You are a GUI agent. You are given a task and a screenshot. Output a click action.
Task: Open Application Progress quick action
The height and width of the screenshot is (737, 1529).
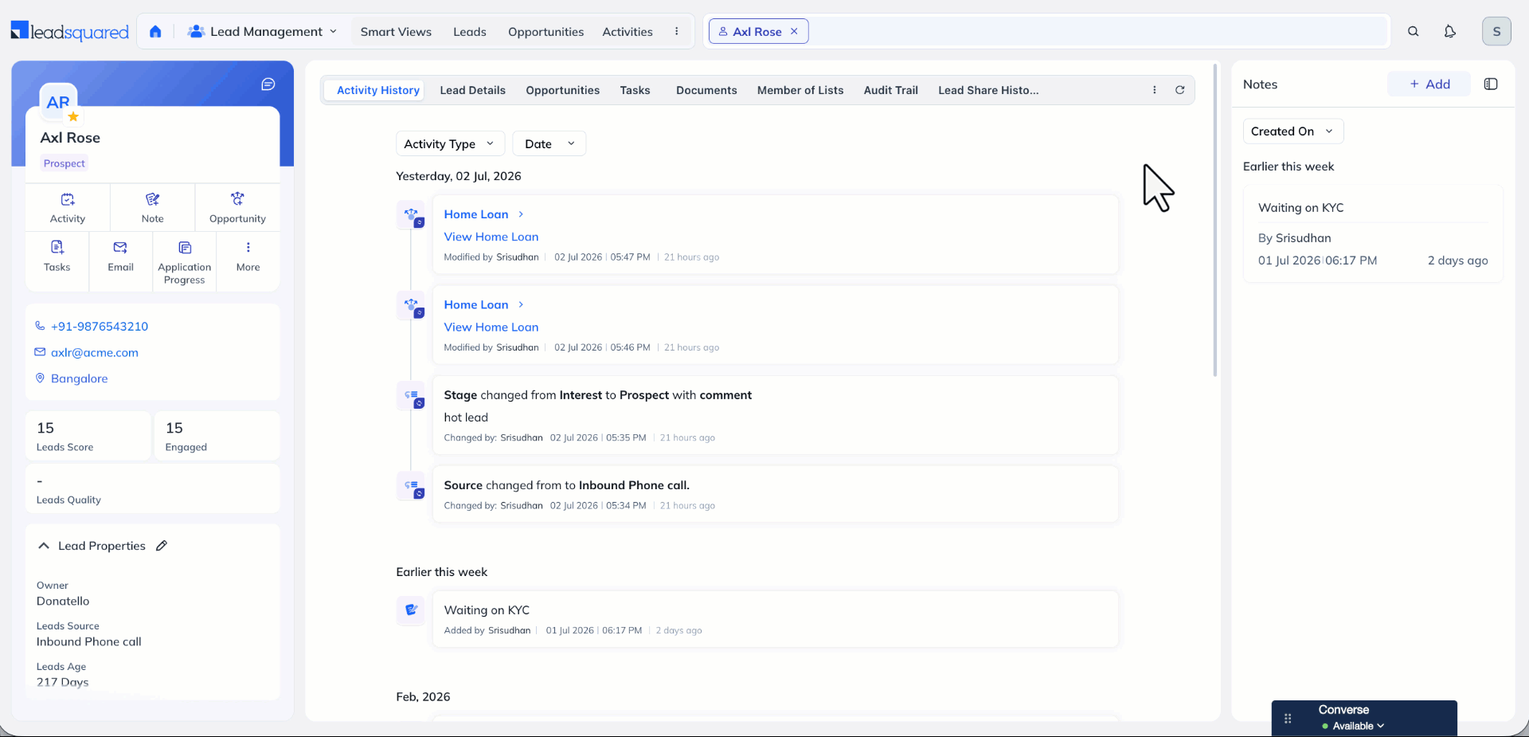pos(185,262)
